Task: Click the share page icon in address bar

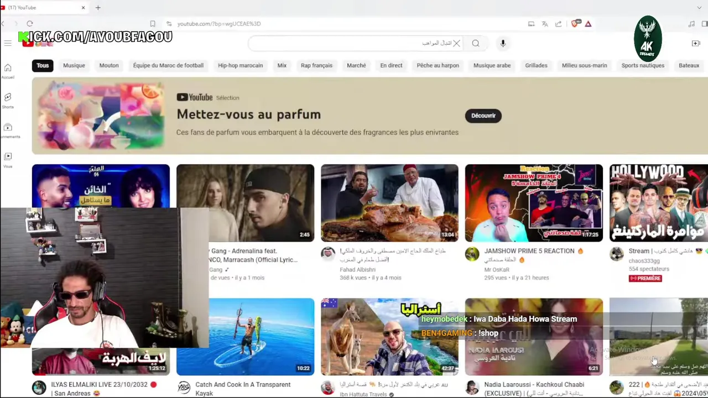Action: click(x=559, y=24)
